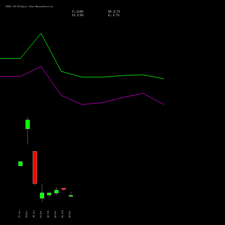Select the tall red 30 Jan candle
This screenshot has height=225, width=225.
point(35,167)
